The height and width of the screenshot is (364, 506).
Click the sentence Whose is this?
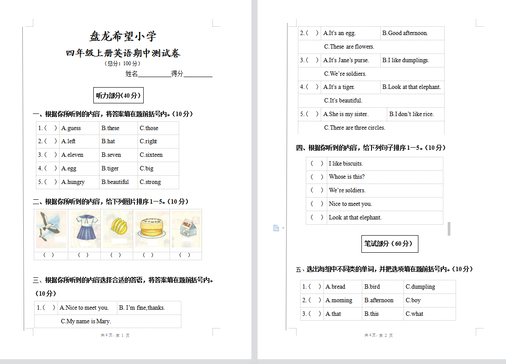pyautogui.click(x=347, y=177)
